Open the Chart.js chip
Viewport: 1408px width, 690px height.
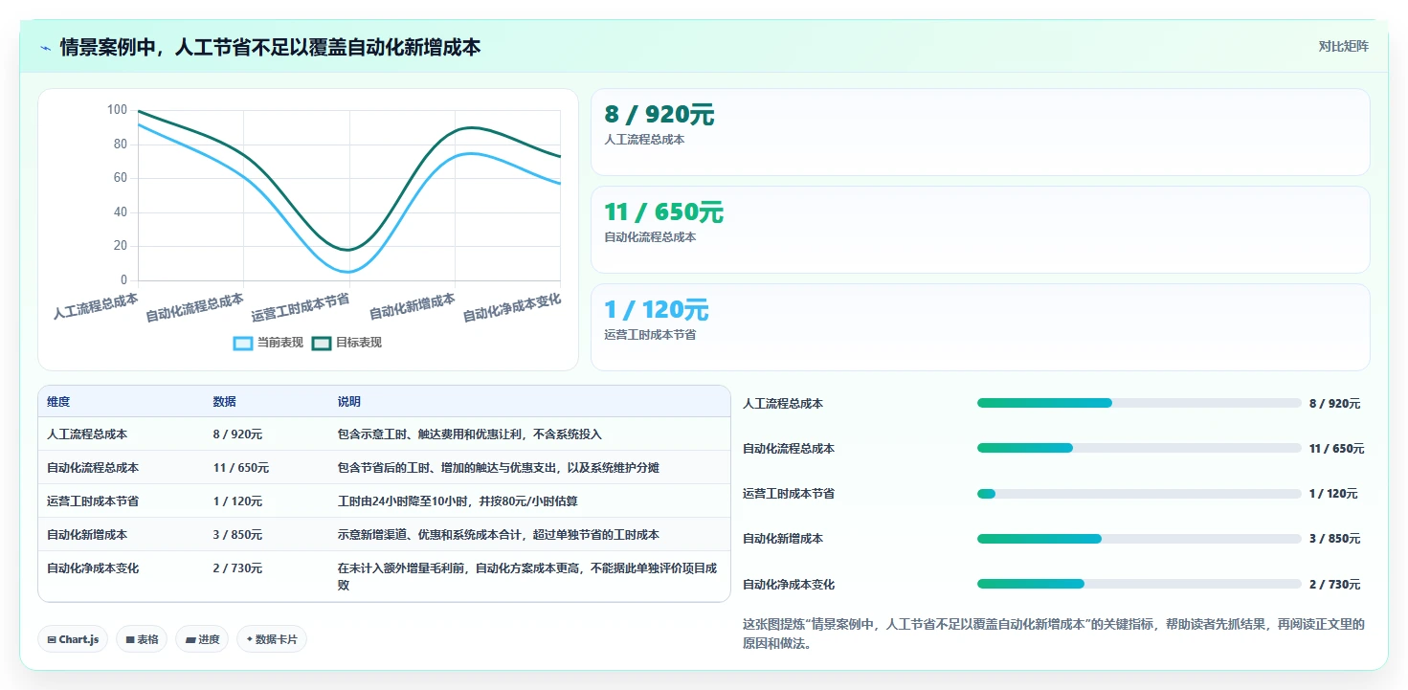[x=73, y=639]
